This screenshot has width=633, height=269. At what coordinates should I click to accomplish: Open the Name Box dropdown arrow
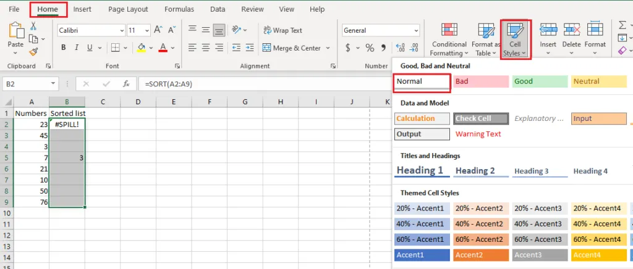pos(53,84)
